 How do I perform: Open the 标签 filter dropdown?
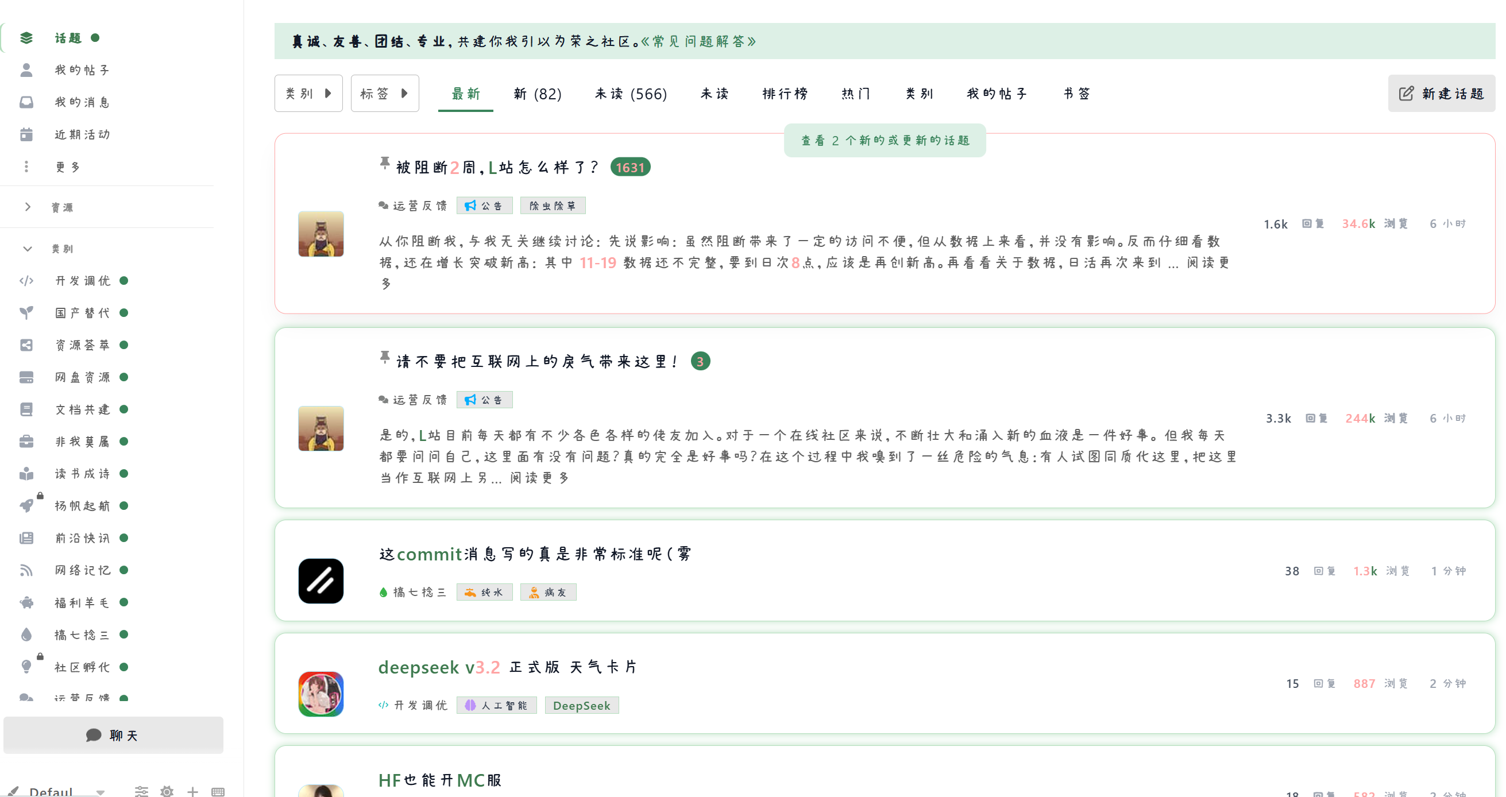(x=384, y=94)
